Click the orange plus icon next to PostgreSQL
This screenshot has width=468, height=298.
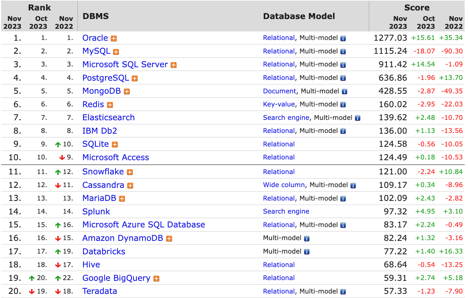(x=135, y=78)
